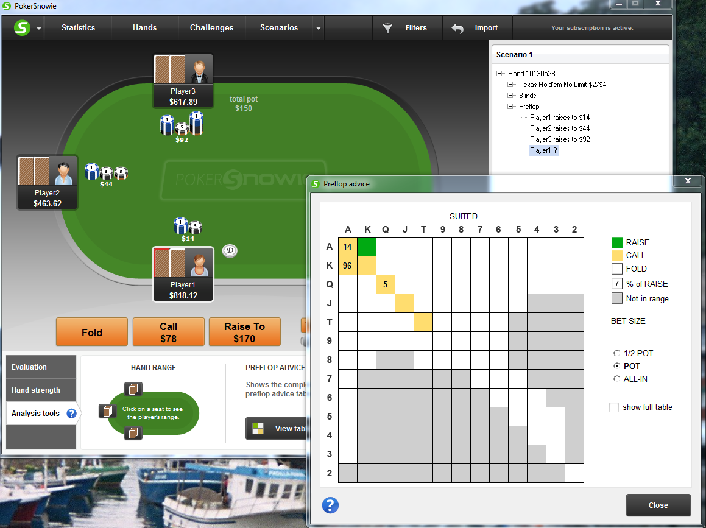Screen dimensions: 706x528
Task: Select 'Player3 raises to $92' action
Action: point(560,139)
